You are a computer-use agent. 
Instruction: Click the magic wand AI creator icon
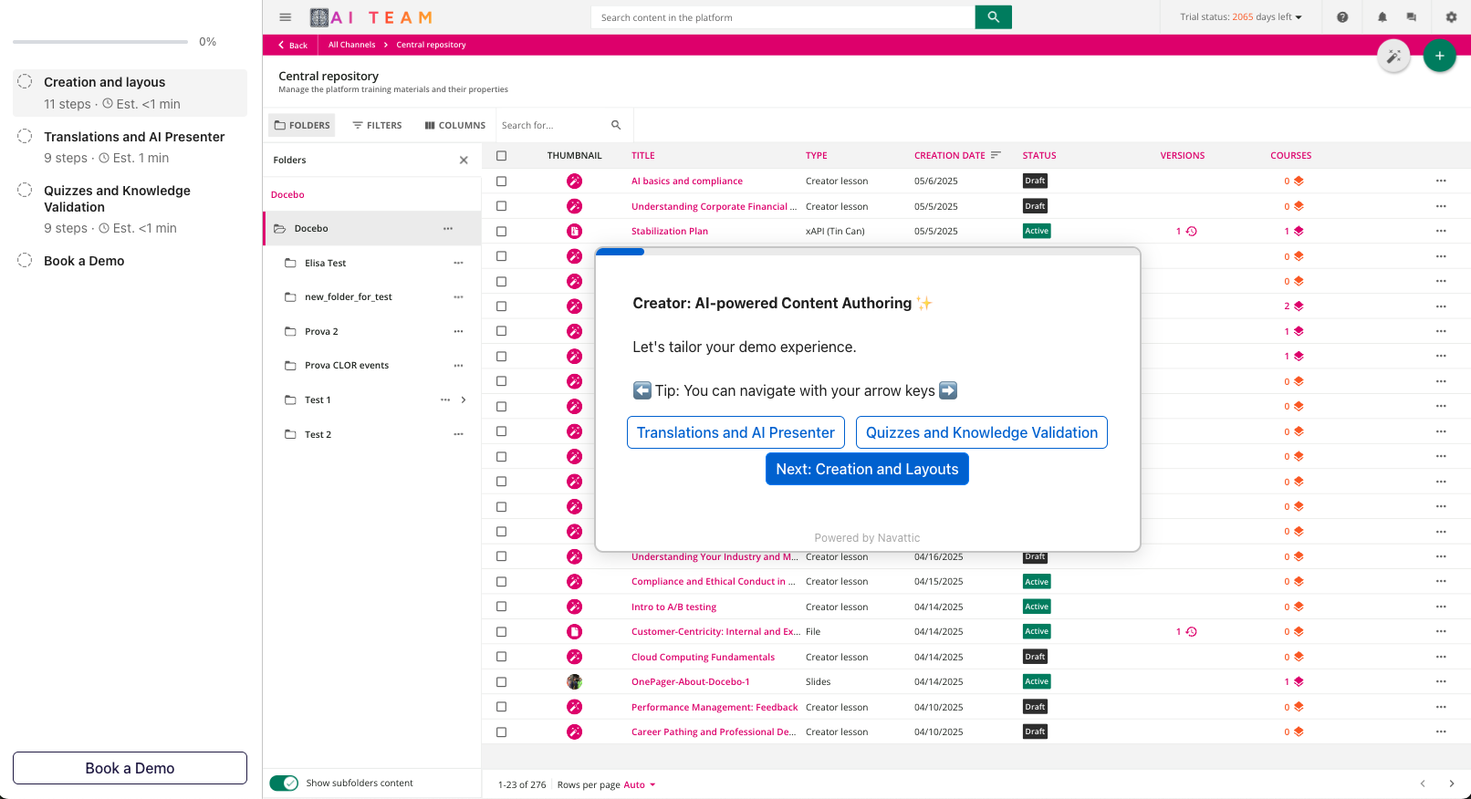click(1393, 57)
